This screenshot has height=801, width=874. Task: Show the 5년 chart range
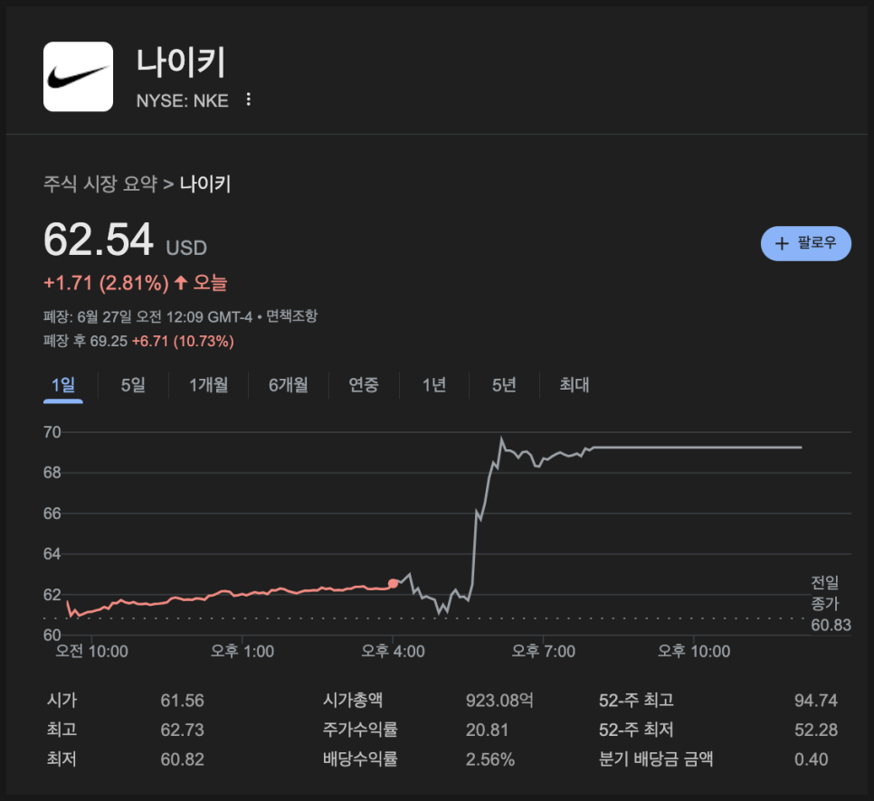[x=504, y=385]
